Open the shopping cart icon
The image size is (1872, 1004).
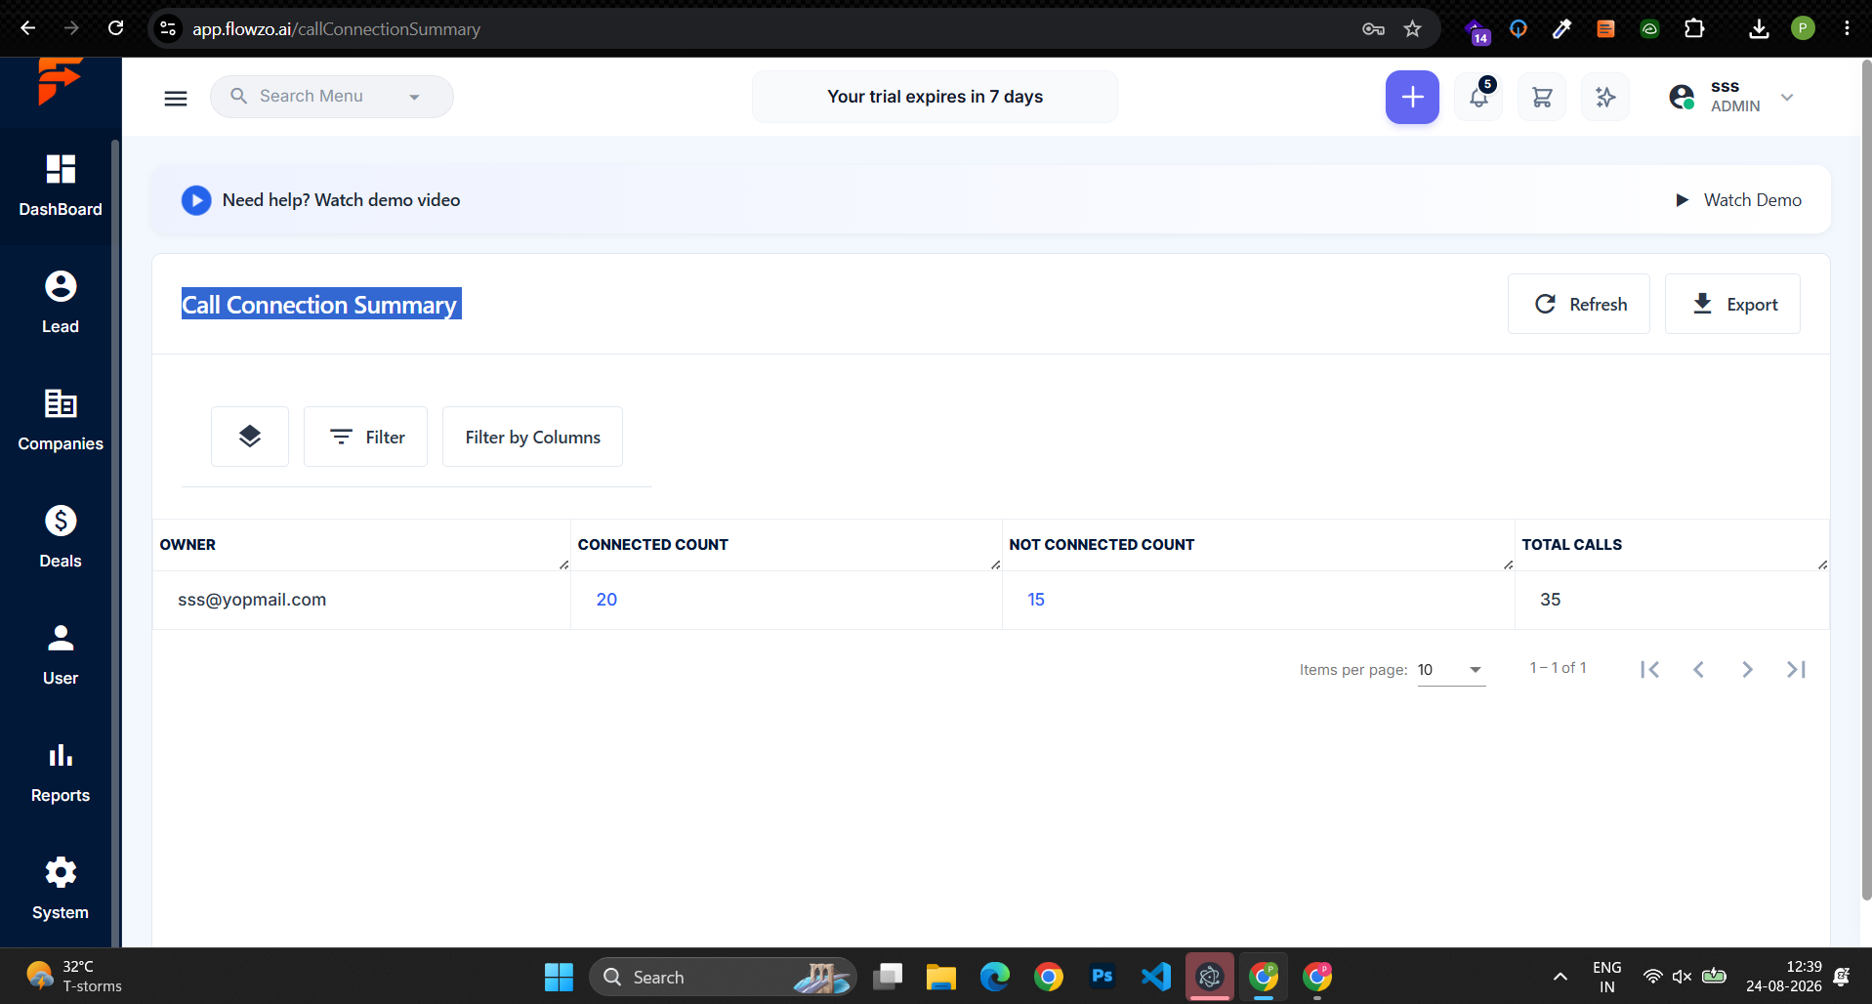tap(1542, 97)
